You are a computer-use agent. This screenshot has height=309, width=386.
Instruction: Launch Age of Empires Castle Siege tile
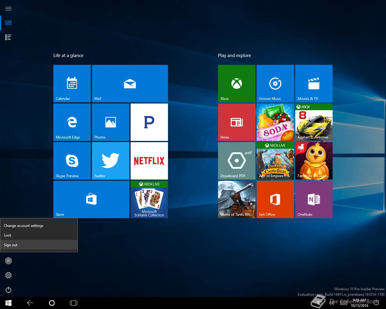tap(275, 161)
